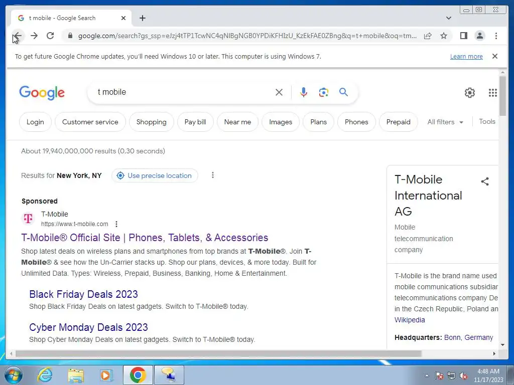Screen dimensions: 514x385
Task: Open the Windows Start button
Action: tap(14, 375)
